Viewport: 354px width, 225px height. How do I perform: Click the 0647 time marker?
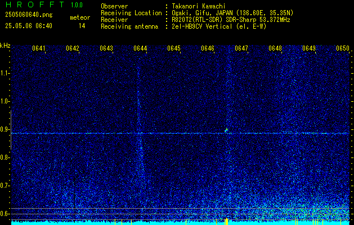tap(241, 48)
